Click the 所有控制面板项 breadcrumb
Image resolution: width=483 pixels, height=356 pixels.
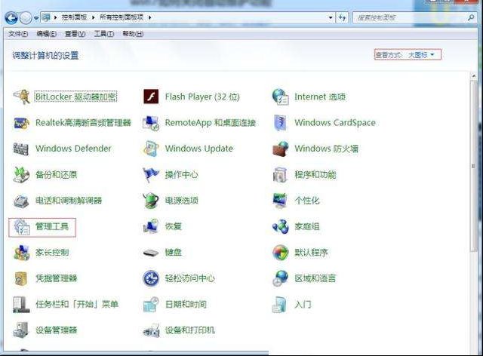coord(122,17)
